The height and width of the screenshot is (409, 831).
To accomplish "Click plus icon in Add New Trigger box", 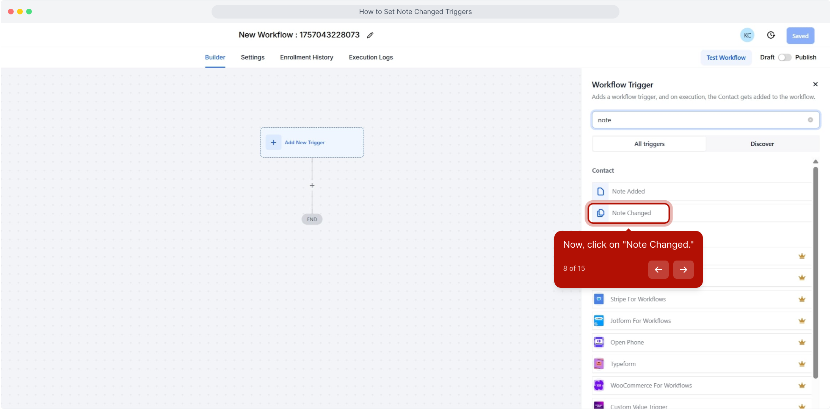I will [x=273, y=142].
